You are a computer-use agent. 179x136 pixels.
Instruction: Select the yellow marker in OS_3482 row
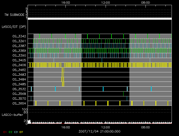point(63,70)
